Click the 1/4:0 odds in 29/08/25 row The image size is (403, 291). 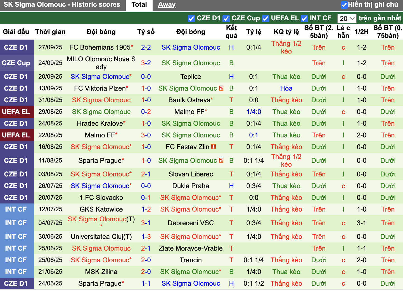click(x=254, y=112)
